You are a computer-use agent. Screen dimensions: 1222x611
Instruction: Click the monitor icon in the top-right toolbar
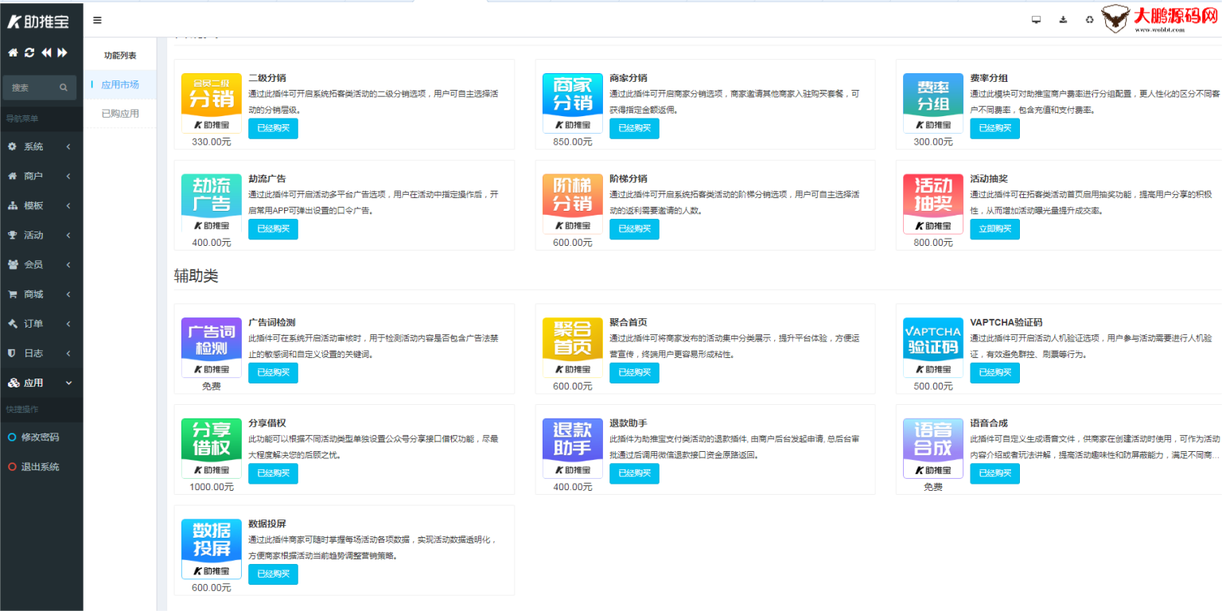(x=1036, y=18)
